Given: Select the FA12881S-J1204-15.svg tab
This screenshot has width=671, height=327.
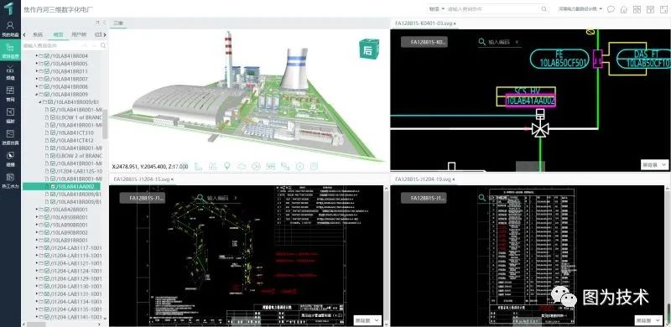Looking at the screenshot, I should pos(142,179).
